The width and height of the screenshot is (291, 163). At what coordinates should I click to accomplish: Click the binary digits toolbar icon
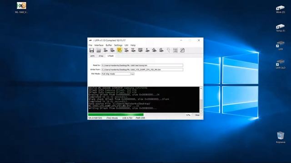tap(175, 50)
